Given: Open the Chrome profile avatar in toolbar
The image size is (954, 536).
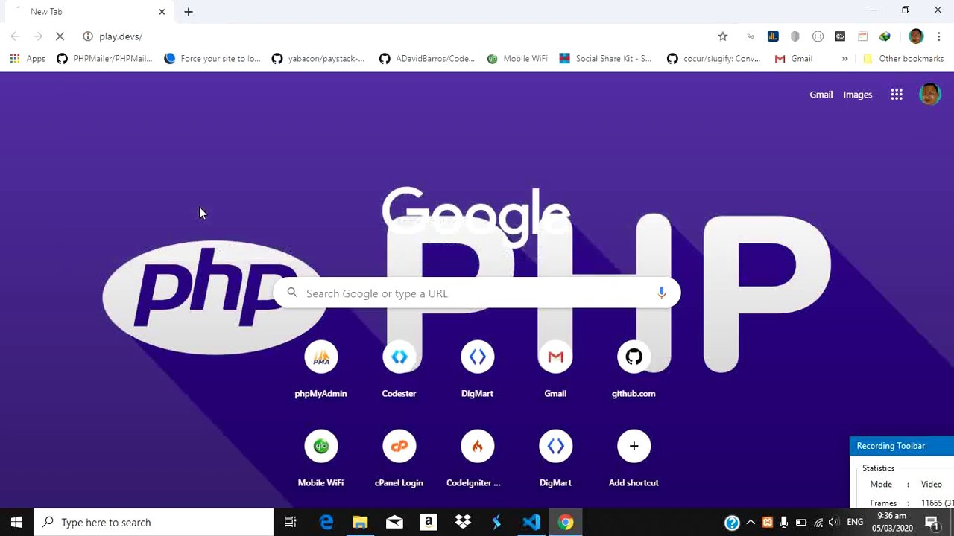Looking at the screenshot, I should (x=916, y=36).
